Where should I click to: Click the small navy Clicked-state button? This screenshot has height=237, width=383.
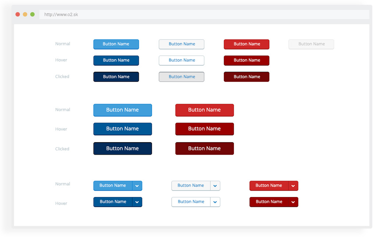(x=116, y=77)
